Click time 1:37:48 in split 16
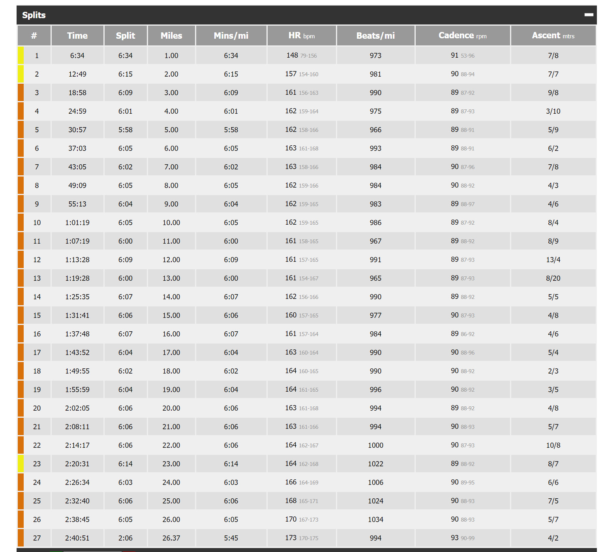This screenshot has height=552, width=604. 77,334
